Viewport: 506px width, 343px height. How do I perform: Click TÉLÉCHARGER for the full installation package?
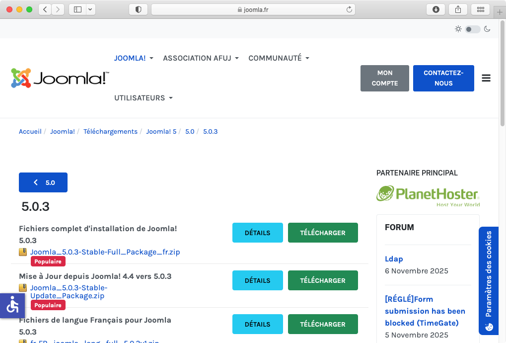[323, 233]
